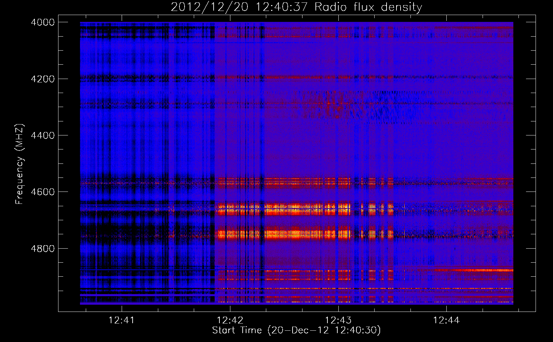The width and height of the screenshot is (553, 342).
Task: Select the 4200 frequency axis label
Action: [43, 79]
